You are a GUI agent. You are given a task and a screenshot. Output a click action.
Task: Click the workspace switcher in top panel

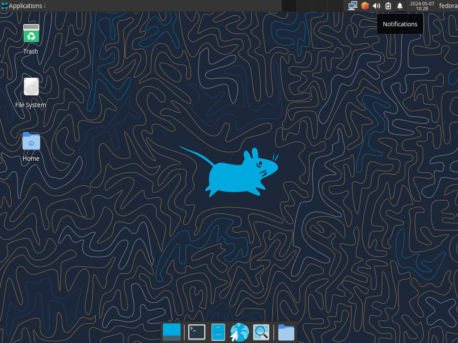312,6
